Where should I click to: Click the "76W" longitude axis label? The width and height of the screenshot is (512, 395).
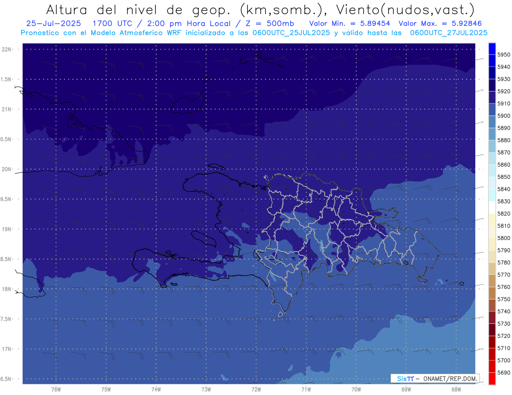tap(56, 389)
